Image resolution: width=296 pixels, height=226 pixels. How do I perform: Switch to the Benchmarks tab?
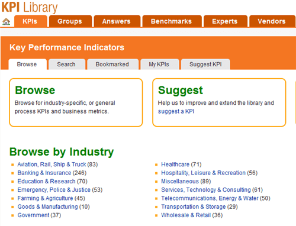pos(172,21)
